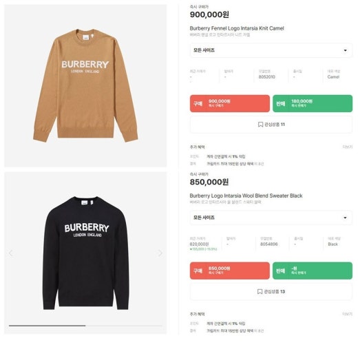This screenshot has height=347, width=358.
Task: Click the image carousel progress bar
Action: click(x=85, y=326)
